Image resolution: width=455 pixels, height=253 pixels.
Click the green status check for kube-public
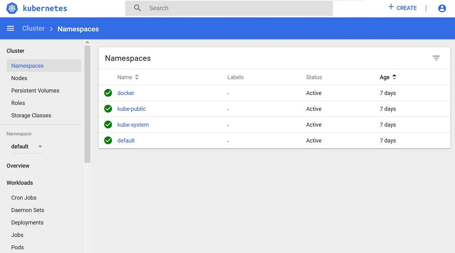click(108, 109)
